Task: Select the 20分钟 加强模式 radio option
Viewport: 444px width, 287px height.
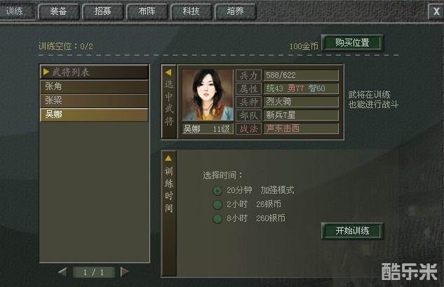Action: (x=217, y=191)
